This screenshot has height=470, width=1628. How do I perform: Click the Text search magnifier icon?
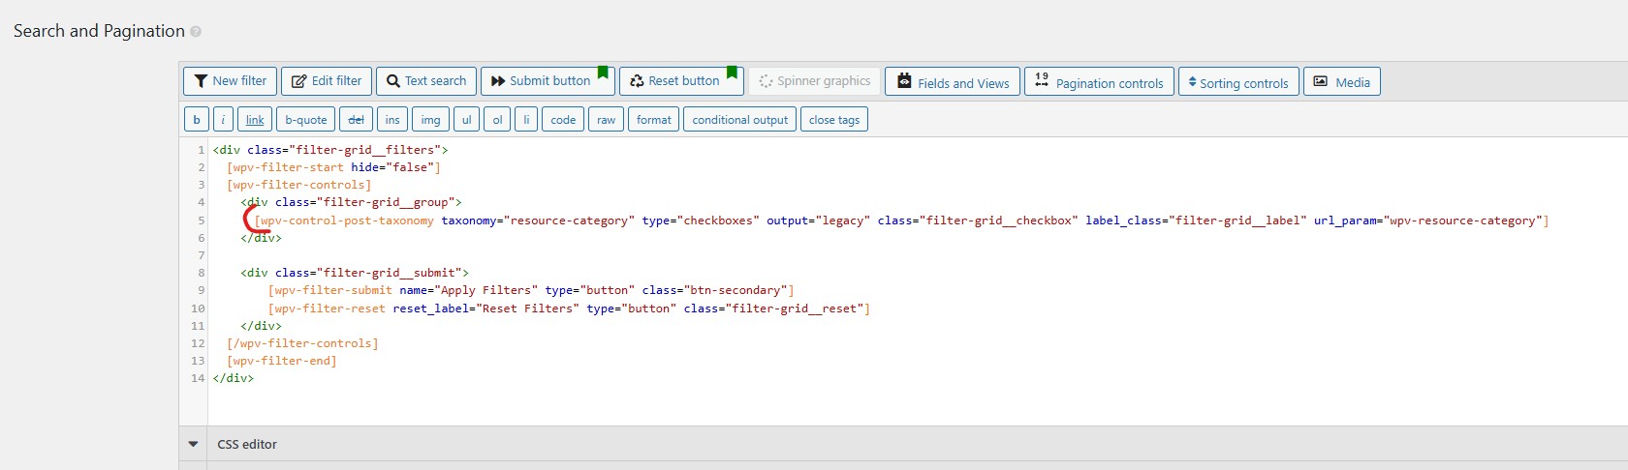[x=392, y=81]
